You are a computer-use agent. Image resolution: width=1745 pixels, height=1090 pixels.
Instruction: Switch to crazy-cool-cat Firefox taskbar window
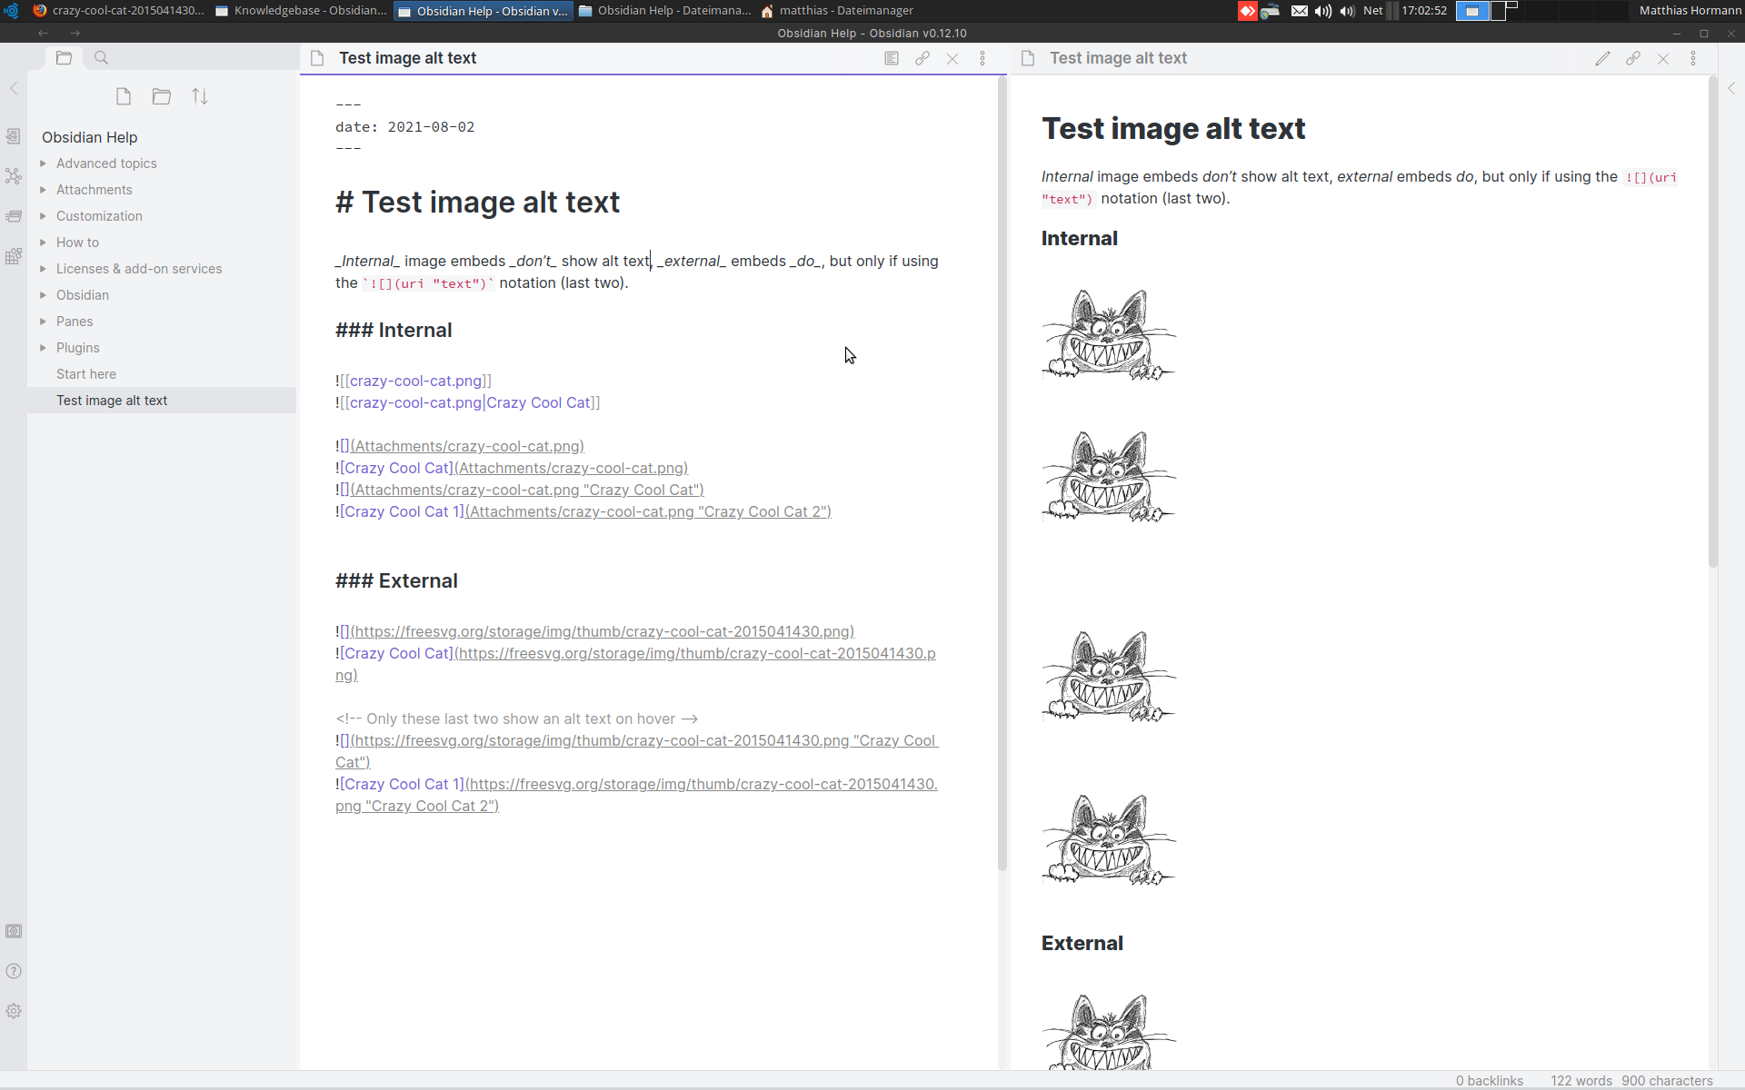[118, 11]
